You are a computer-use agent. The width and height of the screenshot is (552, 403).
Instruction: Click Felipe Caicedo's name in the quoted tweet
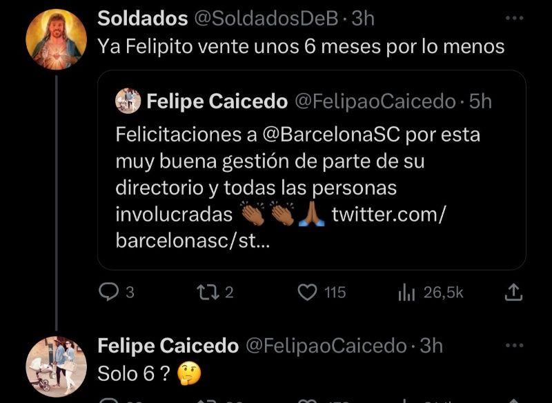coord(217,102)
